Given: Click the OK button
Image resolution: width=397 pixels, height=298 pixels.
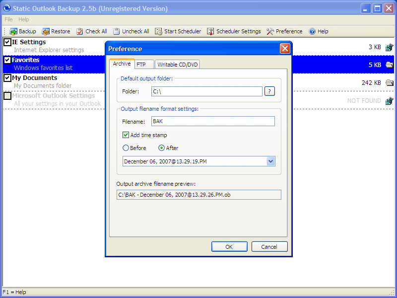Looking at the screenshot, I should click(x=229, y=247).
